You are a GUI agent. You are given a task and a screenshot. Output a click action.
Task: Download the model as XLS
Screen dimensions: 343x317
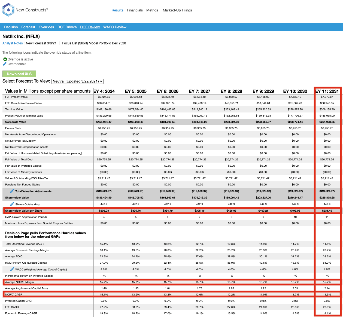(19, 74)
